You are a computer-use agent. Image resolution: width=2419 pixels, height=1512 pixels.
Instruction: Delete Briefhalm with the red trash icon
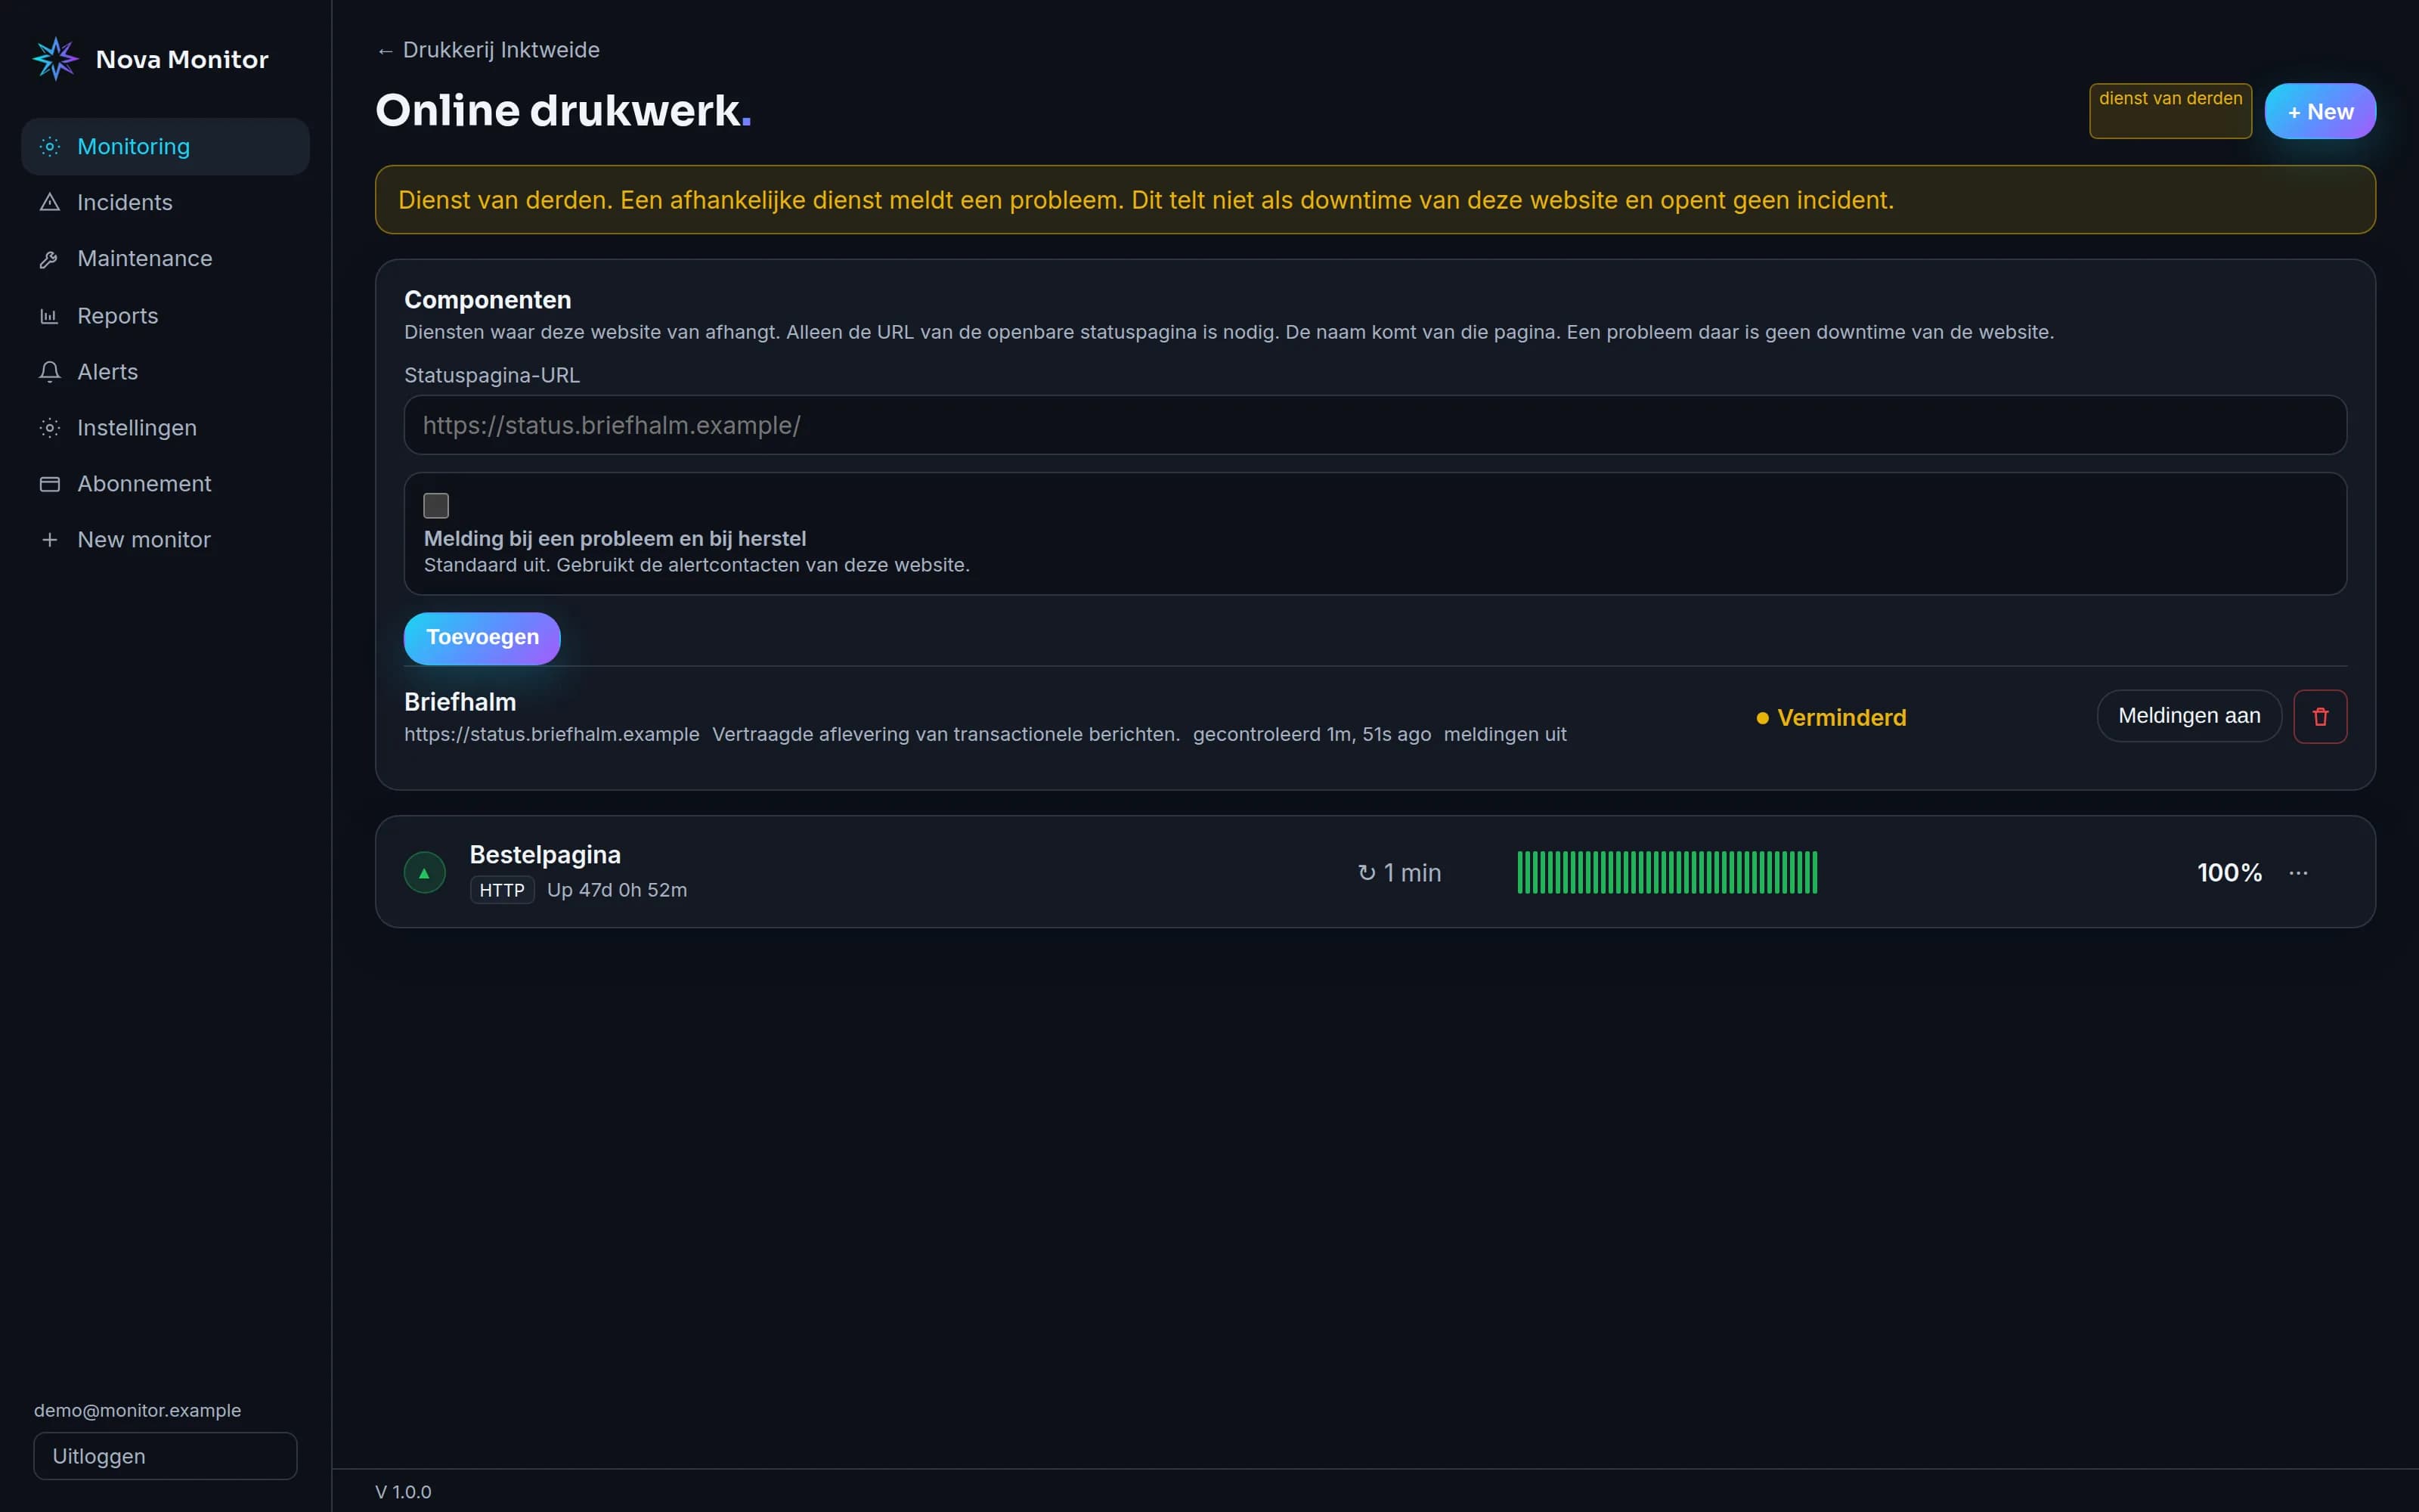[2320, 716]
